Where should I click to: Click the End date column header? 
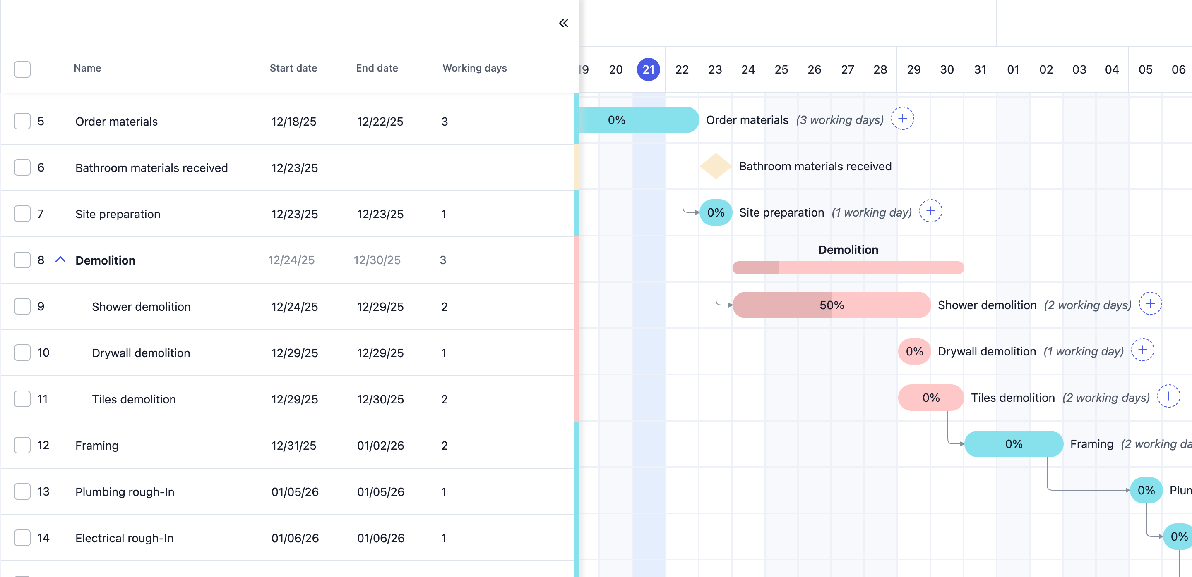click(x=377, y=68)
